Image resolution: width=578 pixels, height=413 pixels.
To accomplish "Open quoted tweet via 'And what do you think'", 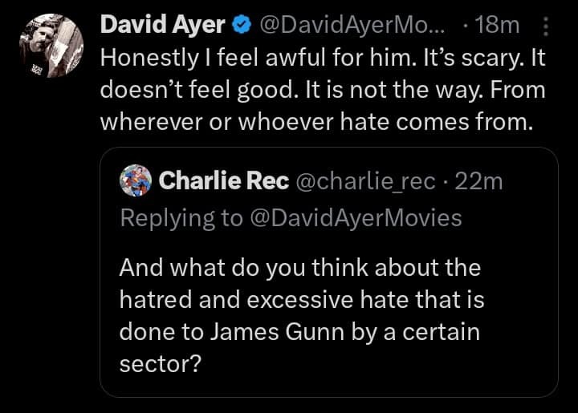I will 299,266.
